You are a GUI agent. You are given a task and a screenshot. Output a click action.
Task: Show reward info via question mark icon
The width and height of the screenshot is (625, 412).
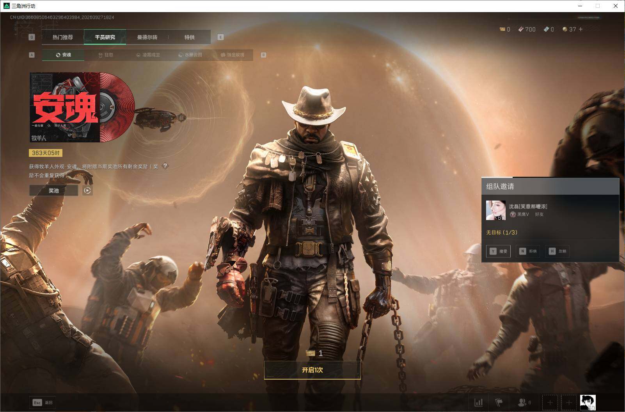(x=165, y=166)
